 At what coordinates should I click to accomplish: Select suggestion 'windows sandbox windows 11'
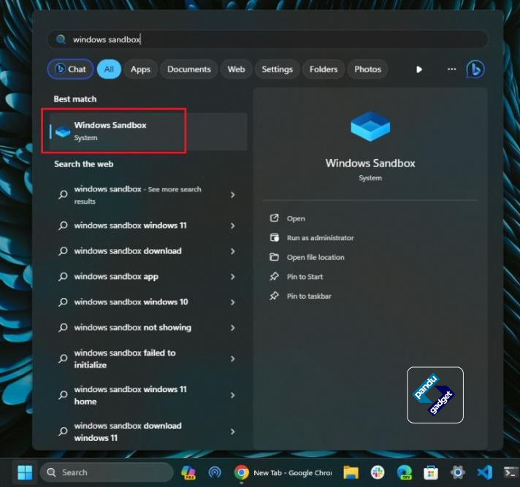tap(130, 226)
